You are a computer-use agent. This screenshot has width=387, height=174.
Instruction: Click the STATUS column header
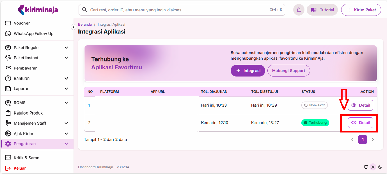click(x=308, y=92)
